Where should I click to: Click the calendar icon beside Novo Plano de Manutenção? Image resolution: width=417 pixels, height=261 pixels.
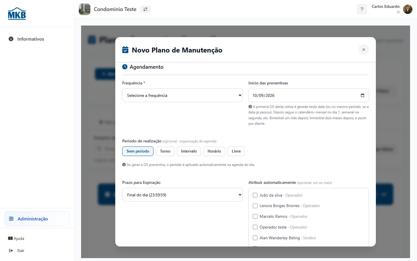(125, 50)
